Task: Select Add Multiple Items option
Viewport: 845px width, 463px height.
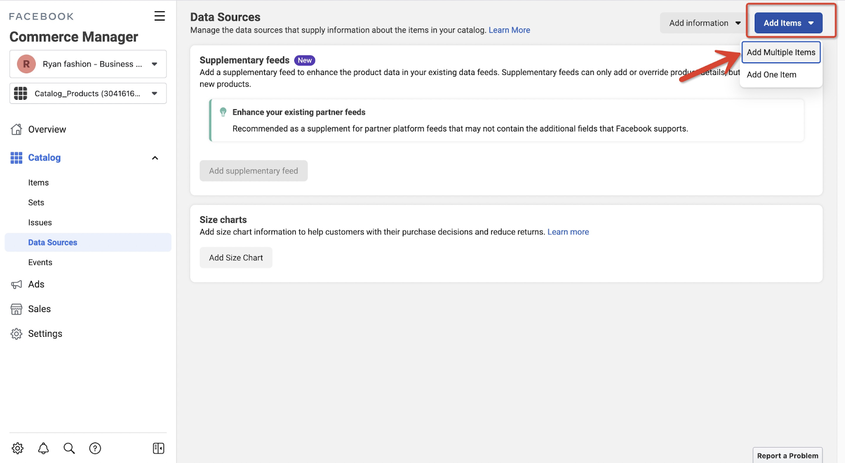Action: pyautogui.click(x=781, y=52)
